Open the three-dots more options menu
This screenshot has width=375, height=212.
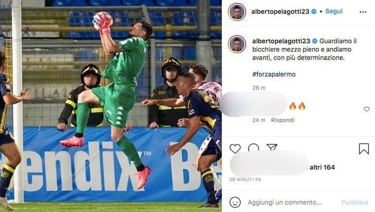click(363, 12)
